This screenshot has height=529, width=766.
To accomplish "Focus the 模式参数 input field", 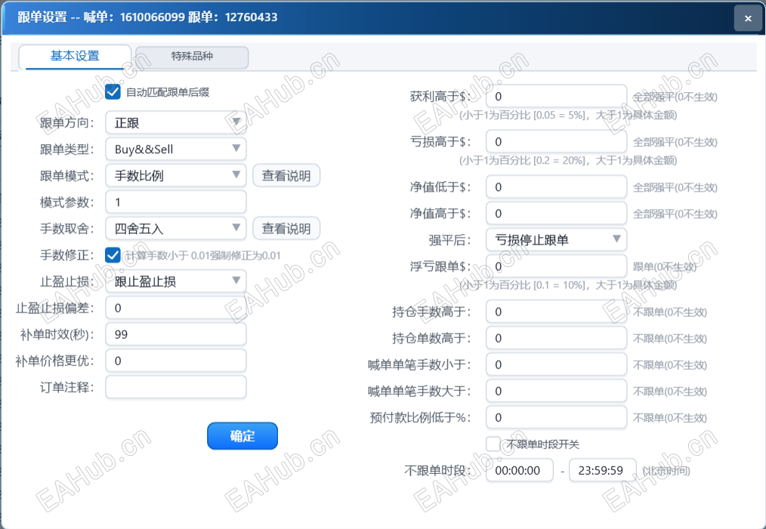I will tap(176, 202).
